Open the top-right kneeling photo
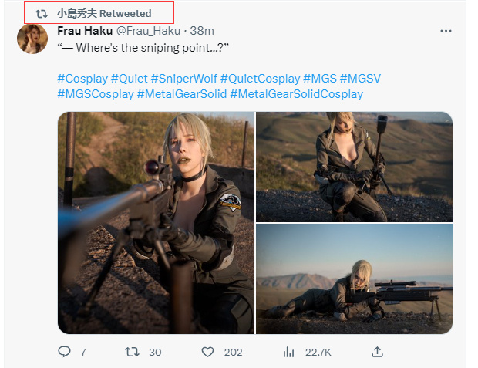Image resolution: width=478 pixels, height=368 pixels. pyautogui.click(x=354, y=166)
